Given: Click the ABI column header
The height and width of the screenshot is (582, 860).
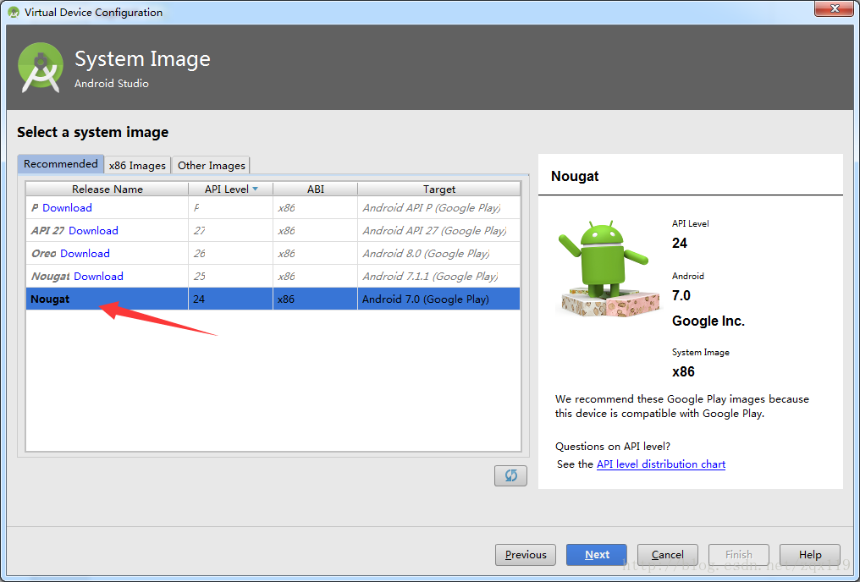Looking at the screenshot, I should pyautogui.click(x=316, y=189).
